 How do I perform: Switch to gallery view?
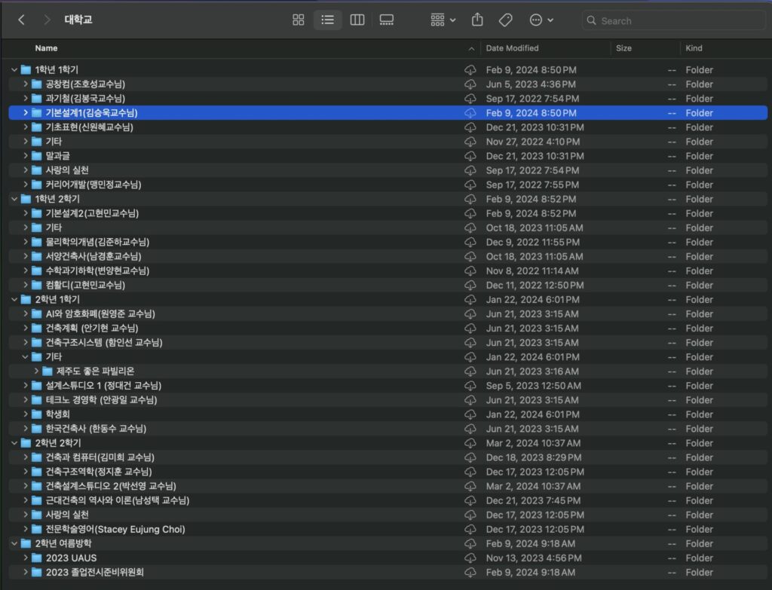pyautogui.click(x=387, y=20)
